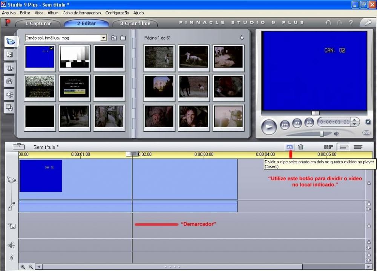
Task: Lock the title overlay track
Action: (x=369, y=225)
